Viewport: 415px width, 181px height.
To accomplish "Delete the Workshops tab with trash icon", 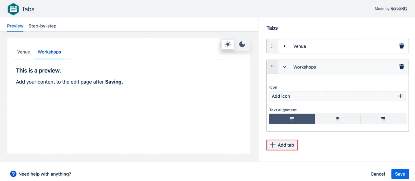I will (x=401, y=67).
